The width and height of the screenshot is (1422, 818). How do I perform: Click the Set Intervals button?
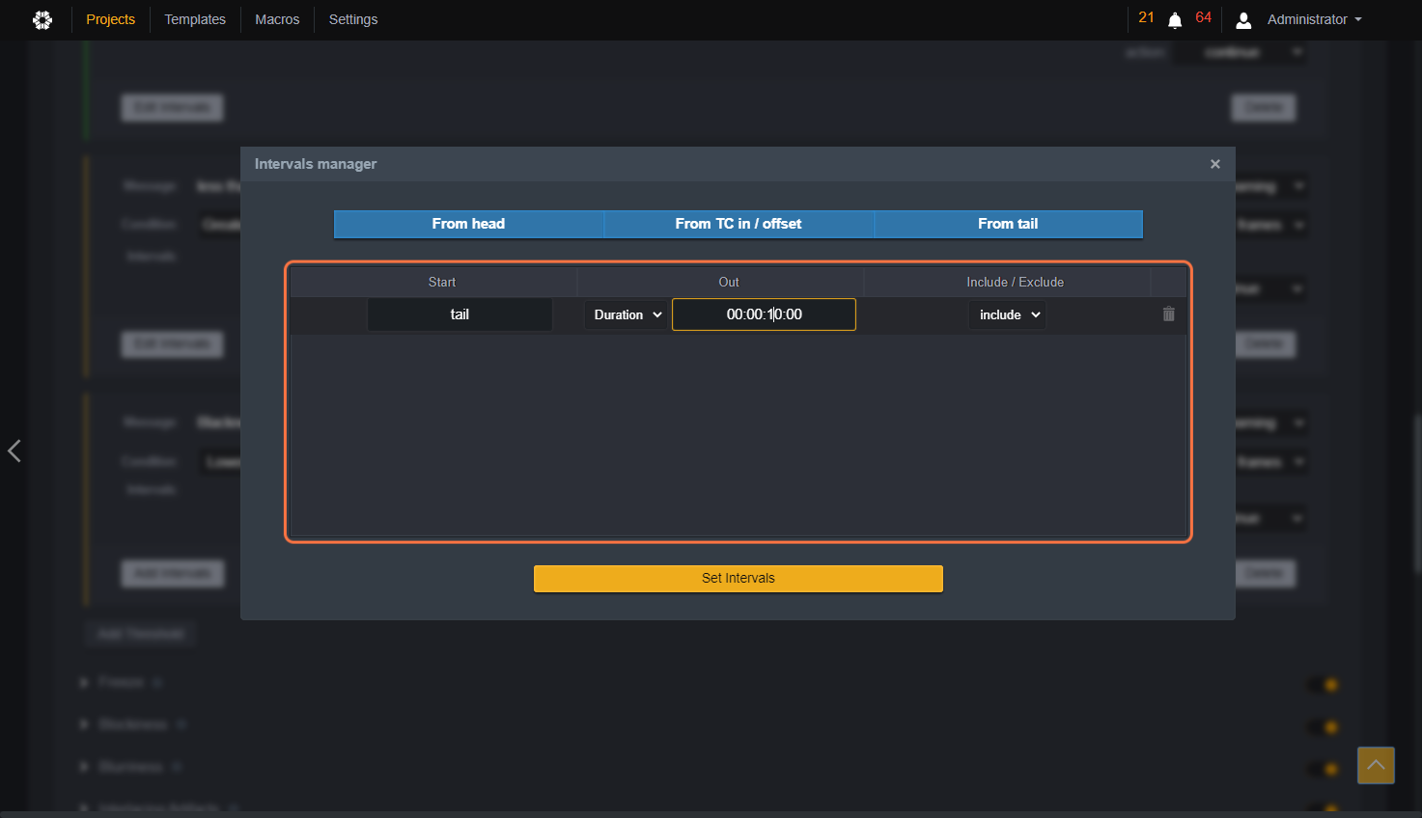739,578
